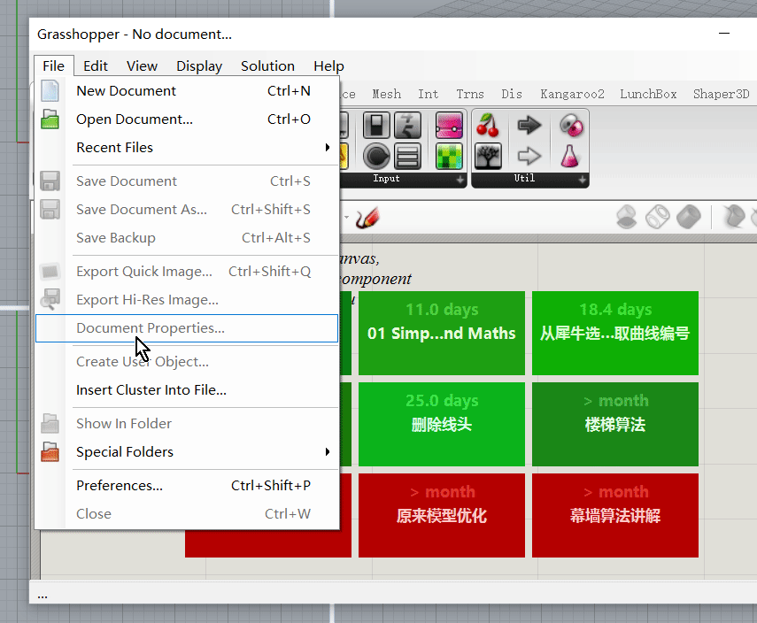Click the cherry icon in Util panel

tap(488, 126)
